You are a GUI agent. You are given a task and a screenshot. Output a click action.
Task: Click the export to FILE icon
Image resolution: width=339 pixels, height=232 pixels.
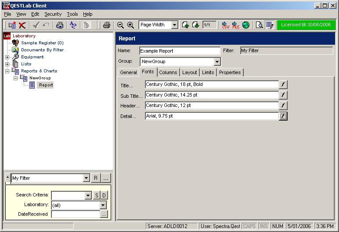coord(236,25)
